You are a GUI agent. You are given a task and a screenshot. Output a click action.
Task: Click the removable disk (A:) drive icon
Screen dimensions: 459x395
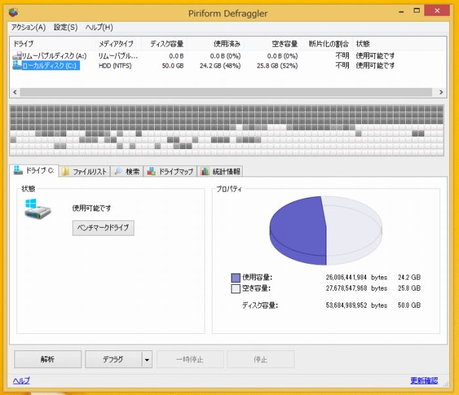[x=16, y=56]
